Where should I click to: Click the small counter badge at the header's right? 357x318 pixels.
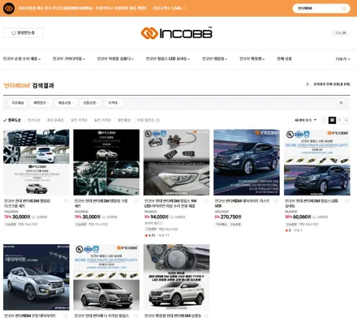pos(341,33)
